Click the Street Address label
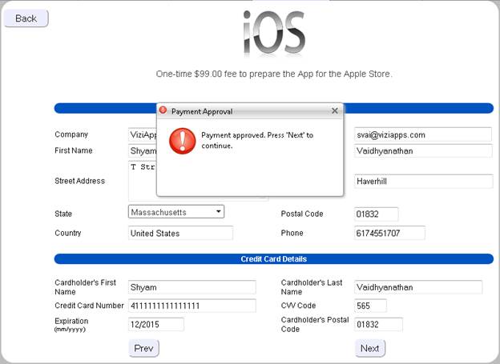The height and width of the screenshot is (364, 500). [x=79, y=181]
